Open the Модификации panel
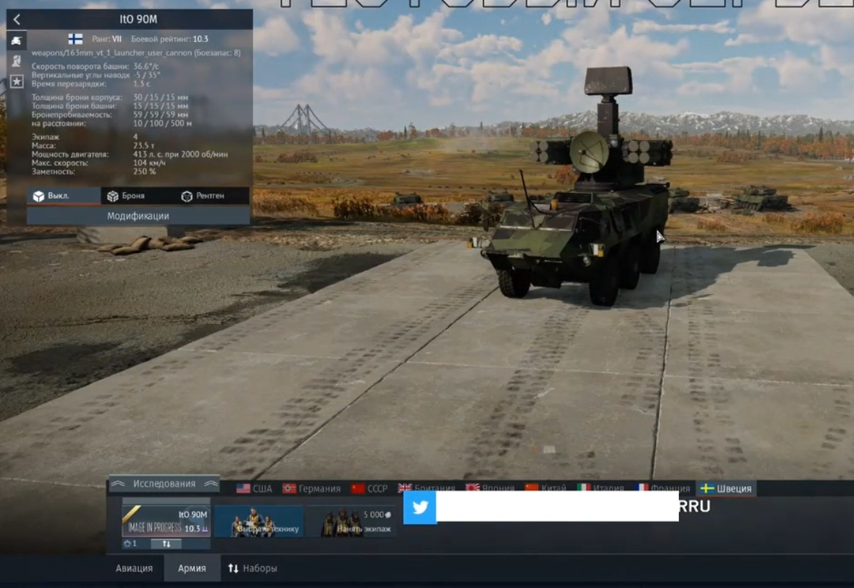This screenshot has width=854, height=588. tap(139, 216)
